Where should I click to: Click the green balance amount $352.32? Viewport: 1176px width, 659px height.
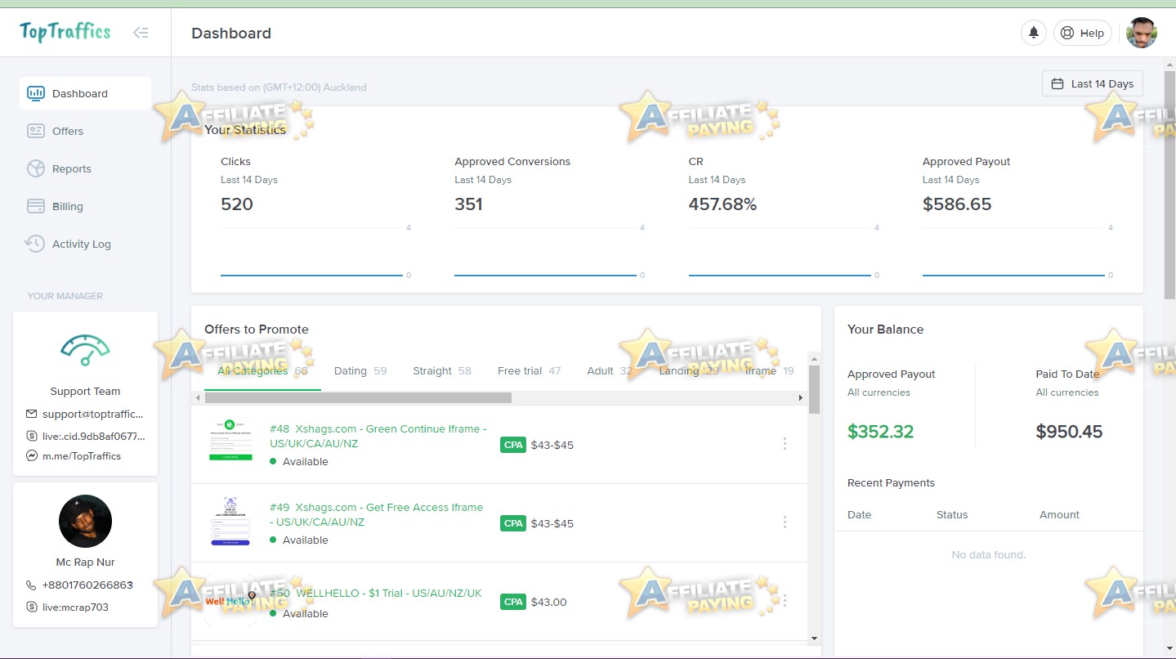point(880,432)
